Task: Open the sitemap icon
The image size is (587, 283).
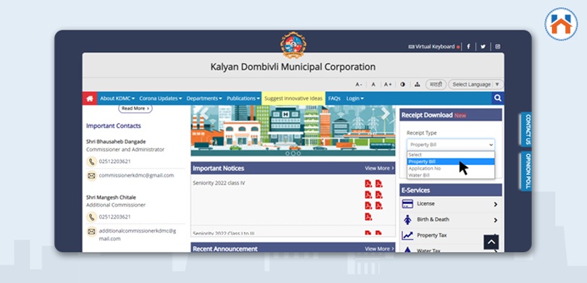Action: tap(417, 85)
